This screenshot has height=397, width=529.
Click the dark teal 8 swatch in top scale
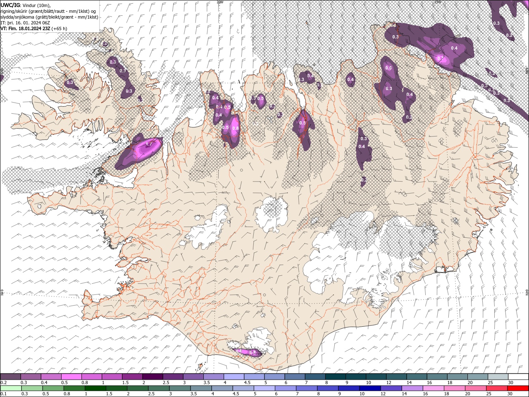(335, 377)
